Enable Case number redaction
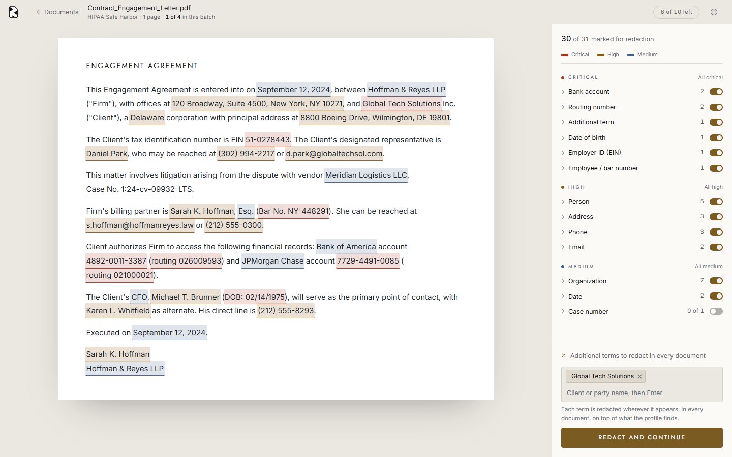This screenshot has height=457, width=732. coord(716,311)
